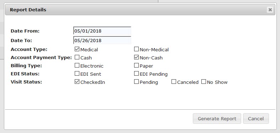Select Electronic billing type checkbox
The width and height of the screenshot is (280, 133).
(77, 65)
